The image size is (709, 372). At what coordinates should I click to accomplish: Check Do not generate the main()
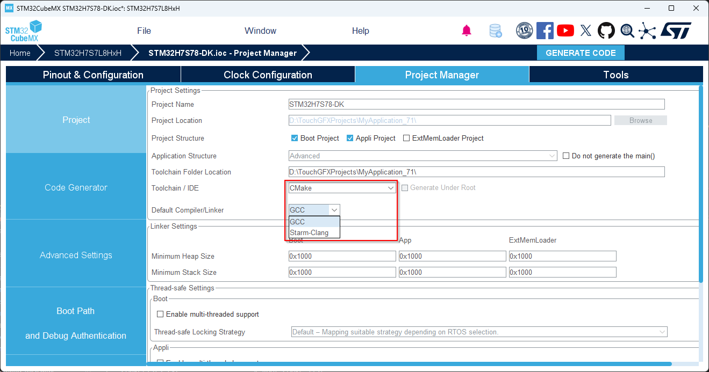click(x=566, y=156)
